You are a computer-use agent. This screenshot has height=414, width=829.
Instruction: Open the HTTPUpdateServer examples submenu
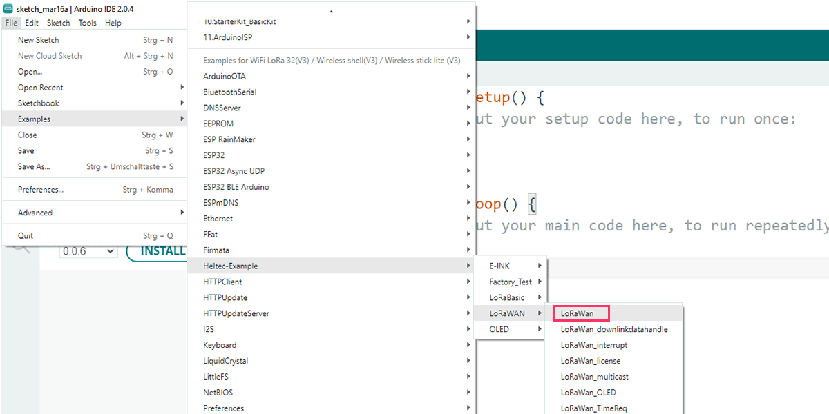[x=332, y=314]
